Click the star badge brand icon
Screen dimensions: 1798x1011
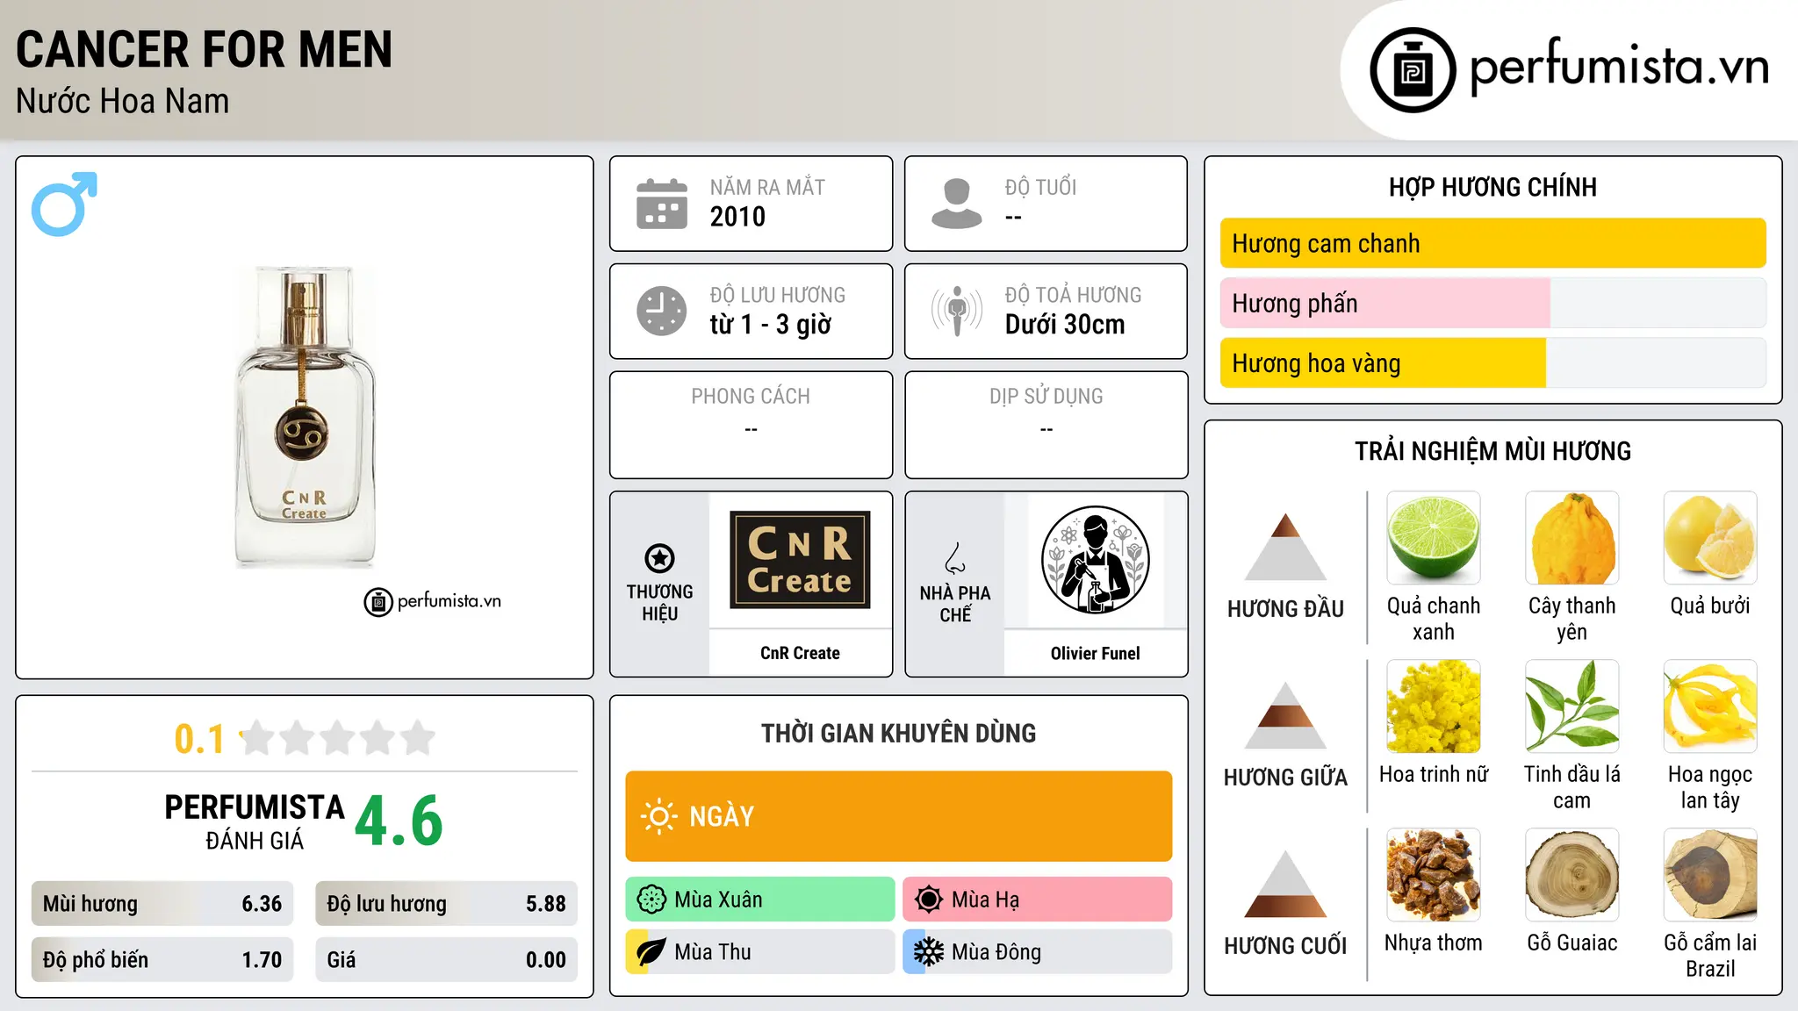[659, 558]
